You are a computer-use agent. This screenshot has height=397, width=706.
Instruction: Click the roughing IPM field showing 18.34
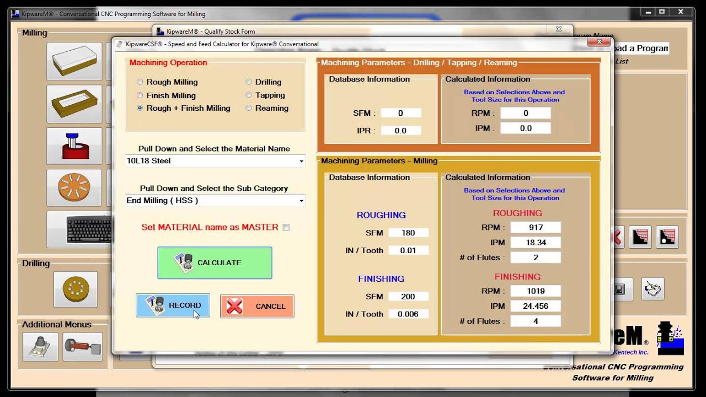[536, 243]
